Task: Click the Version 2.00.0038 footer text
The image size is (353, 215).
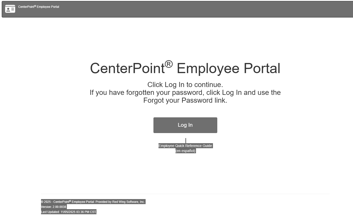Action: coord(53,207)
